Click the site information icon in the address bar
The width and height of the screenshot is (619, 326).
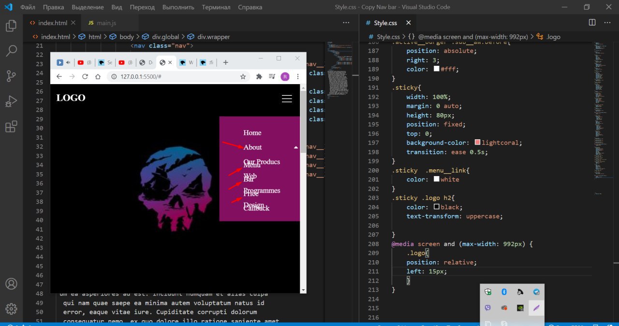tap(114, 76)
